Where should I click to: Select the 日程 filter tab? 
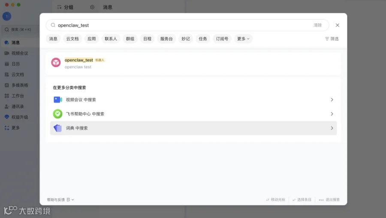[x=147, y=39]
